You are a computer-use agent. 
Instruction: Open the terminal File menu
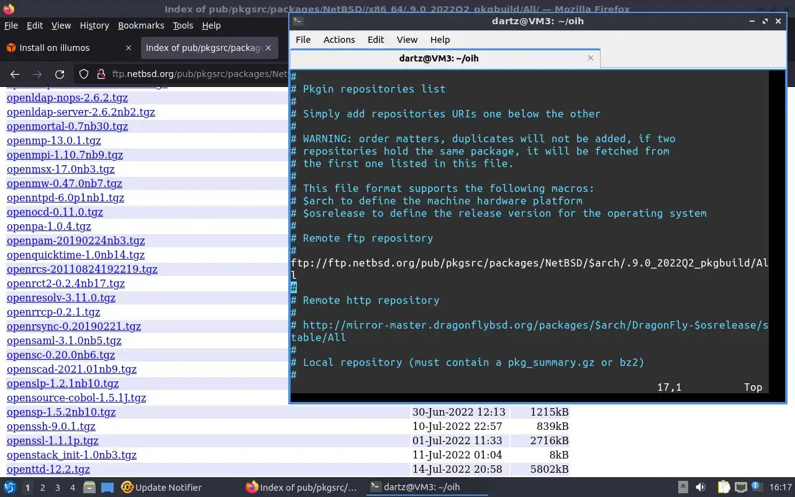(303, 39)
